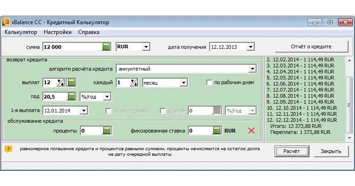Click the payment list scroll up arrow

pyautogui.click(x=350, y=61)
